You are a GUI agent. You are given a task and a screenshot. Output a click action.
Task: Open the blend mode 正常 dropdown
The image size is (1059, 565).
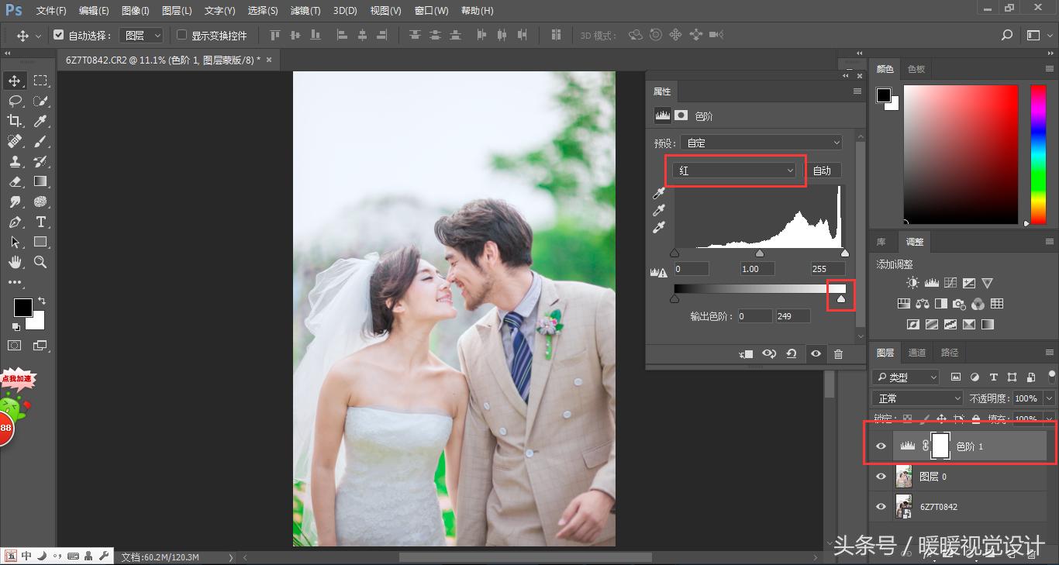[918, 398]
